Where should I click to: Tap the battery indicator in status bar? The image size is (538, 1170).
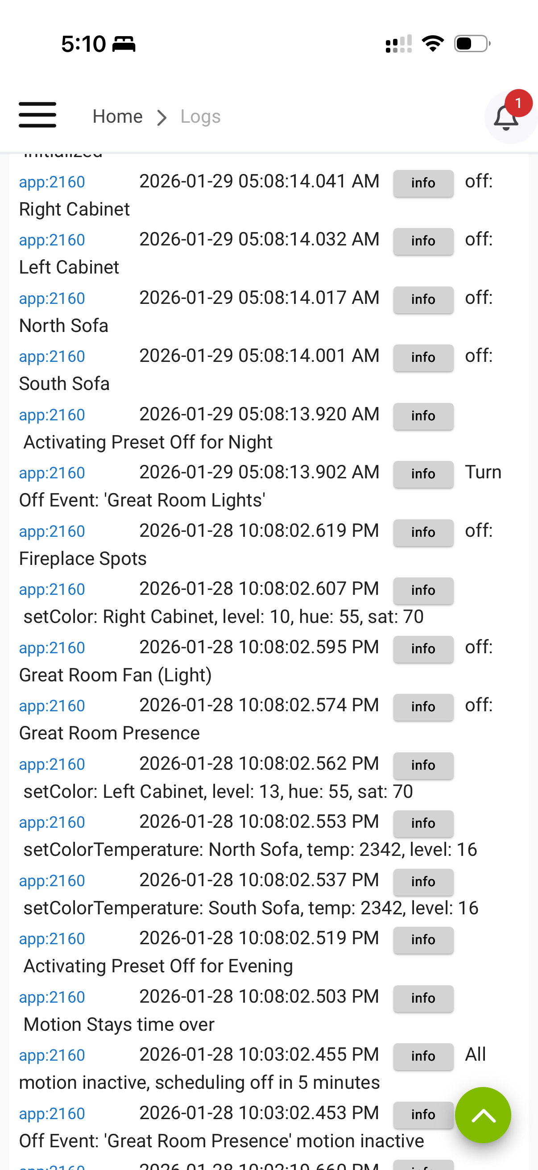[x=472, y=44]
